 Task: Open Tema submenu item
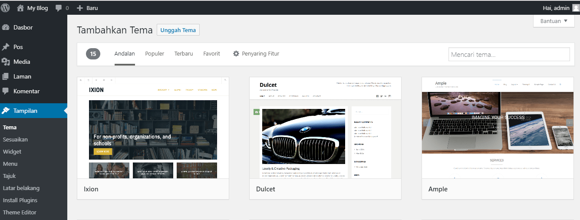[x=10, y=128]
